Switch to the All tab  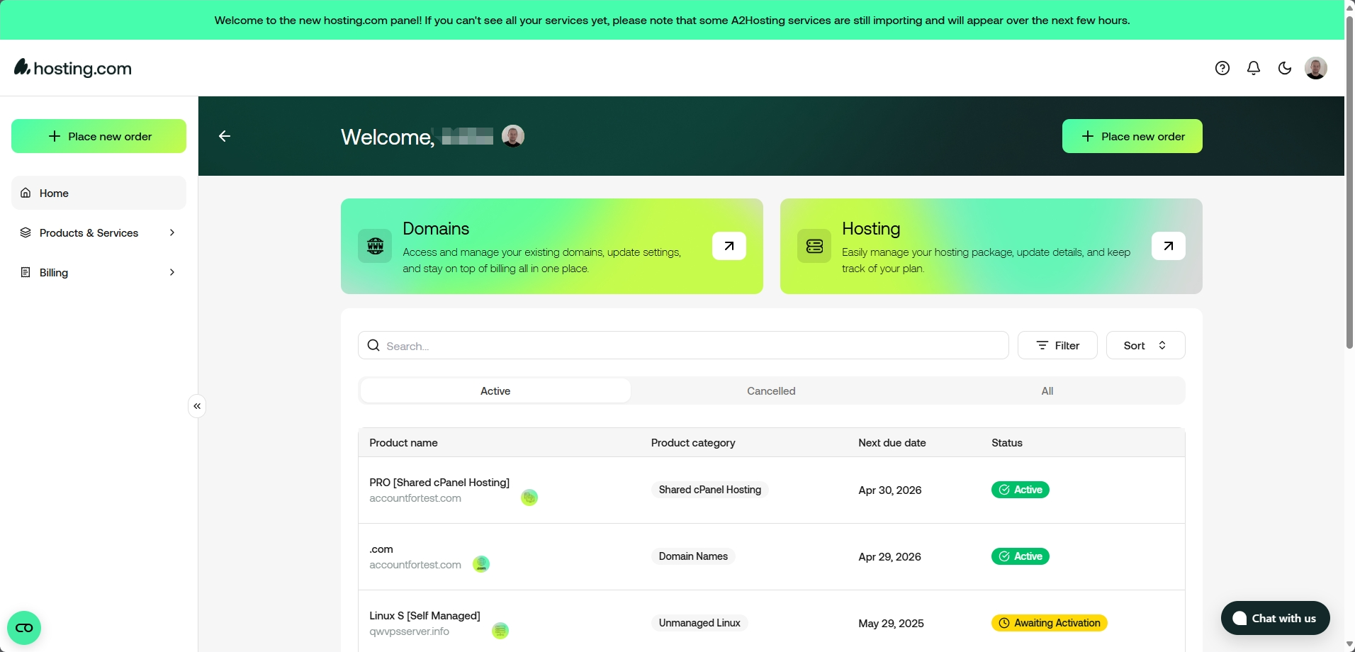[x=1047, y=390]
